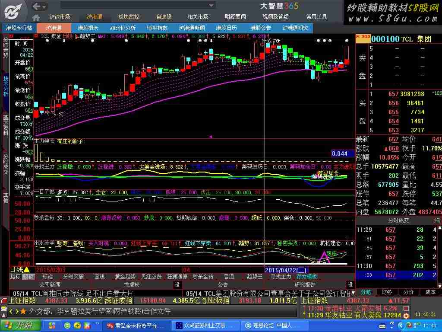Switch to the 港股概念 tab
This screenshot has width=442, height=332.
(88, 28)
